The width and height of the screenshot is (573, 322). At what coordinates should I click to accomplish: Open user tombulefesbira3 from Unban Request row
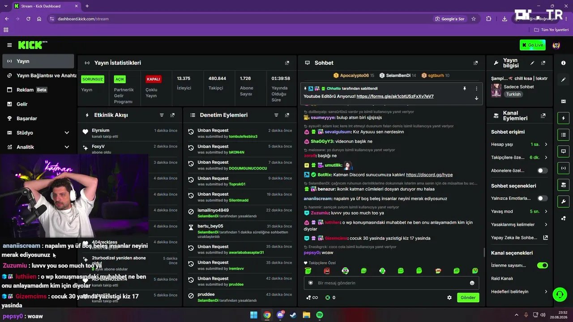click(x=243, y=136)
